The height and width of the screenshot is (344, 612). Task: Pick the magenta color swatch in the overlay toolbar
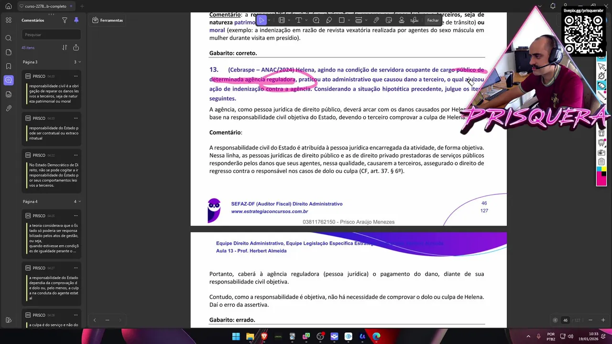(x=601, y=179)
